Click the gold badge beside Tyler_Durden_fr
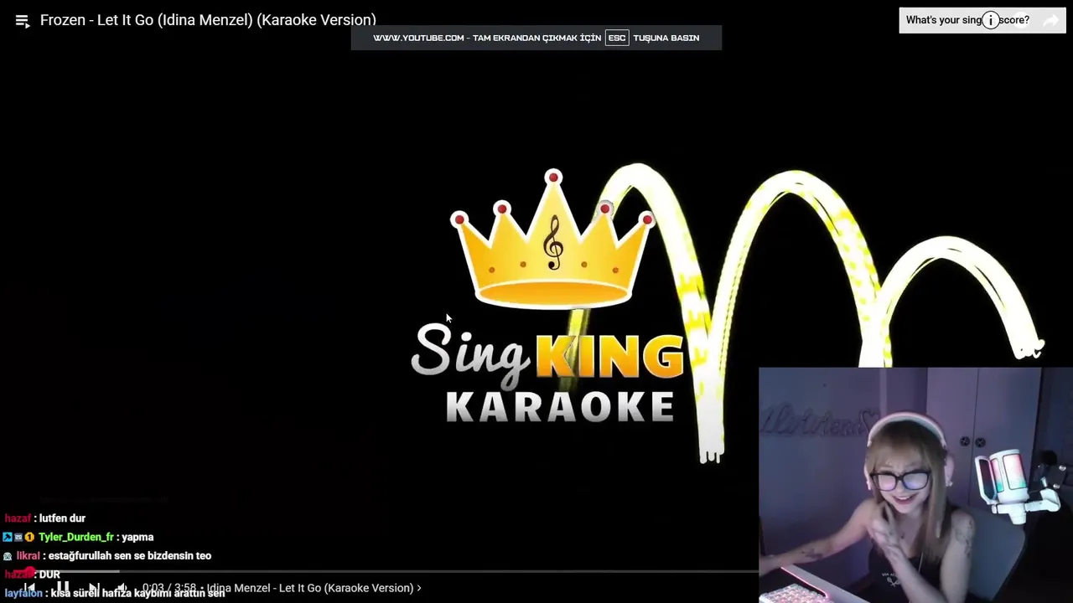Screen dimensions: 1073x603 pyautogui.click(x=29, y=537)
